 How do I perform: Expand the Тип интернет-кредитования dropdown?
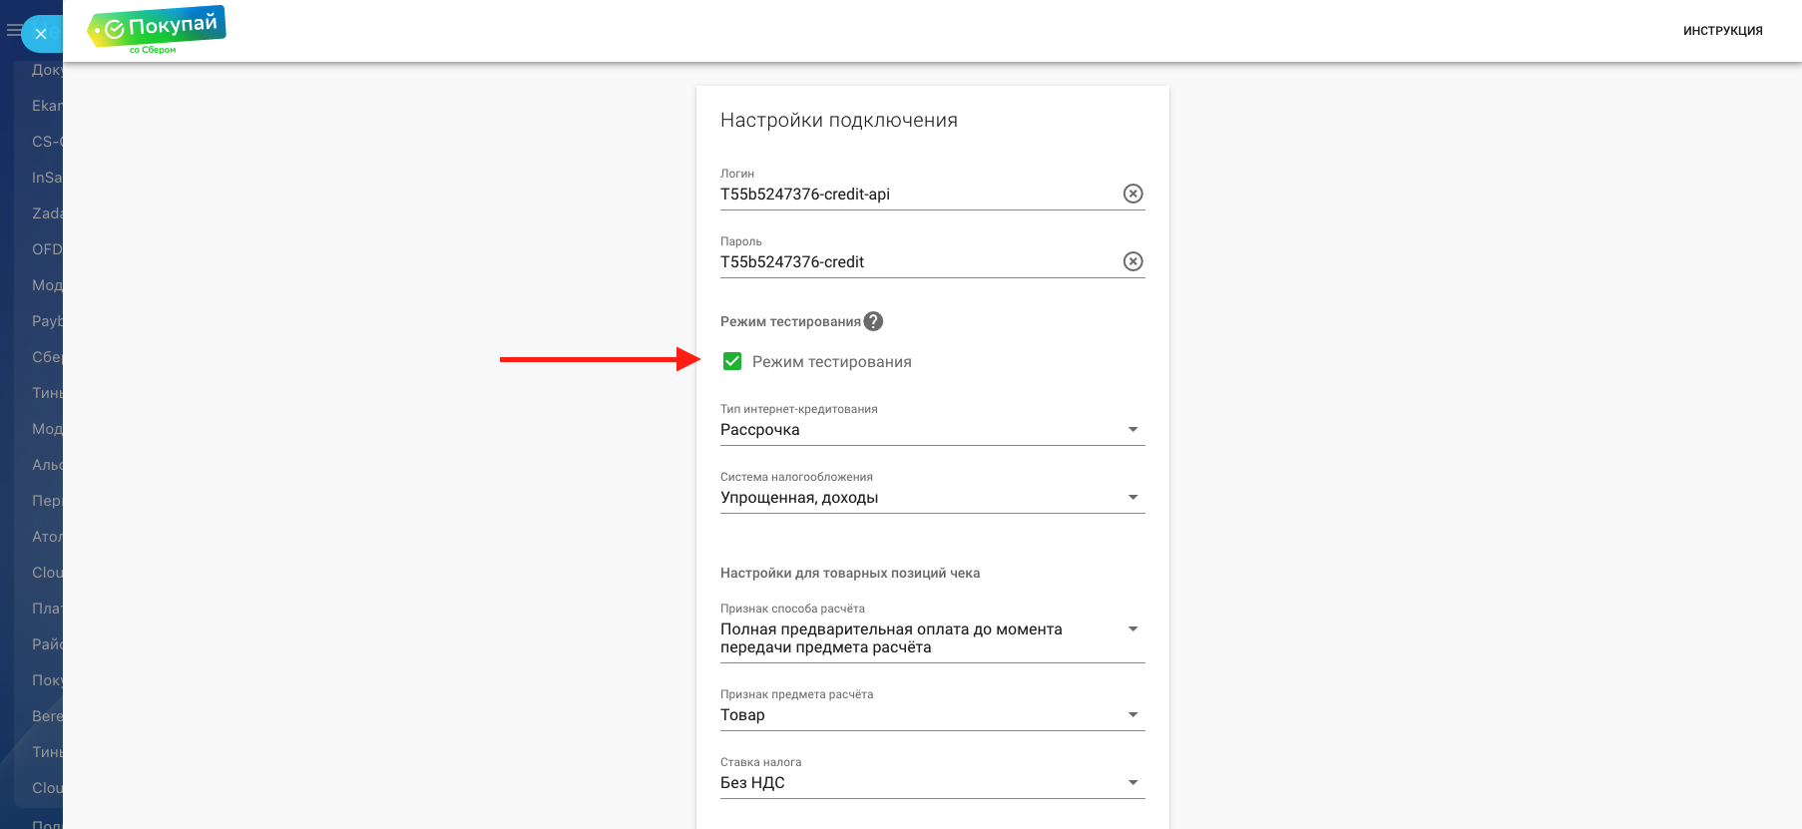(932, 430)
